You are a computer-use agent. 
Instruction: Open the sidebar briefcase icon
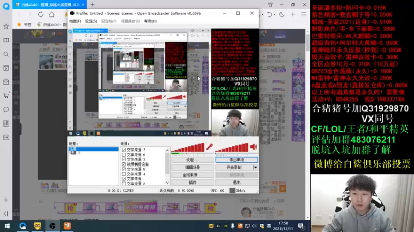[6, 82]
